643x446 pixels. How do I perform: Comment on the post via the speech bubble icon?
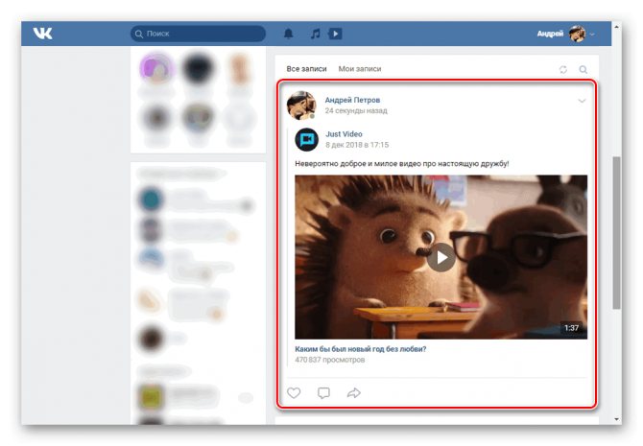tap(323, 393)
